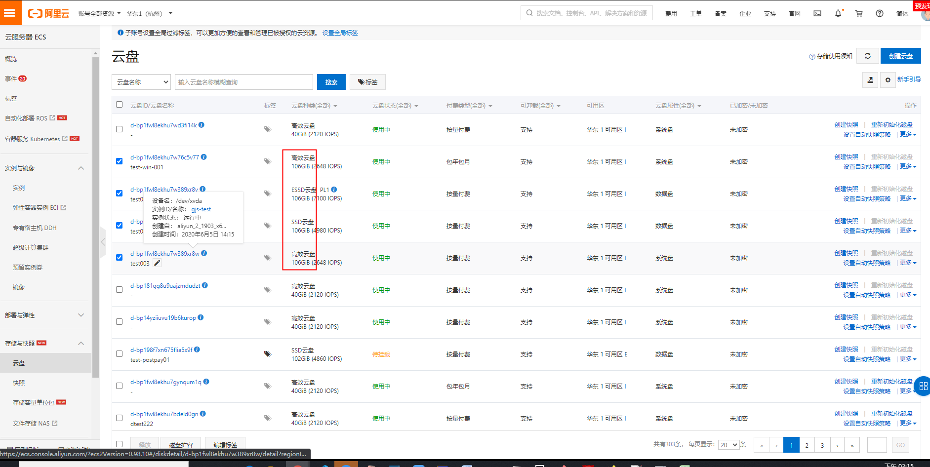Show info icon for disk d-bp1fwl8ekhu7w76c5v77
Viewport: 930px width, 467px height.
203,157
